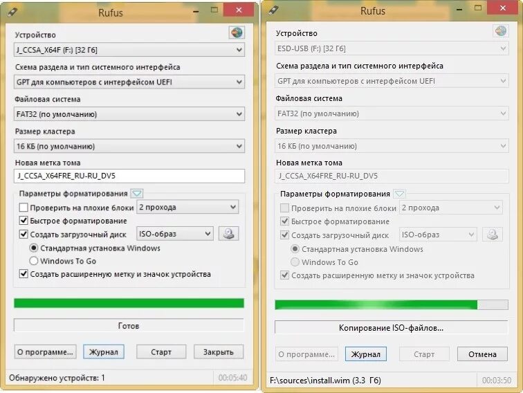523x393 pixels.
Task: Close the left Rufus window
Action: (x=239, y=10)
